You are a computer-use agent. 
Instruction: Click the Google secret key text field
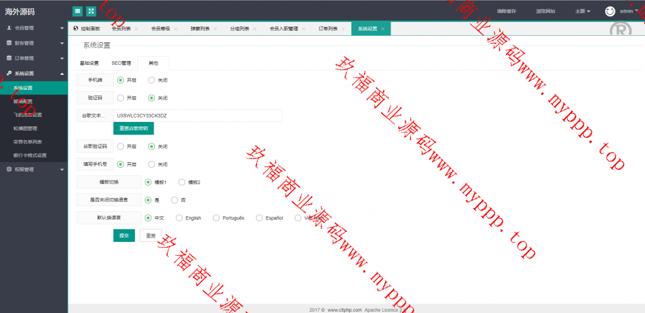pos(197,116)
